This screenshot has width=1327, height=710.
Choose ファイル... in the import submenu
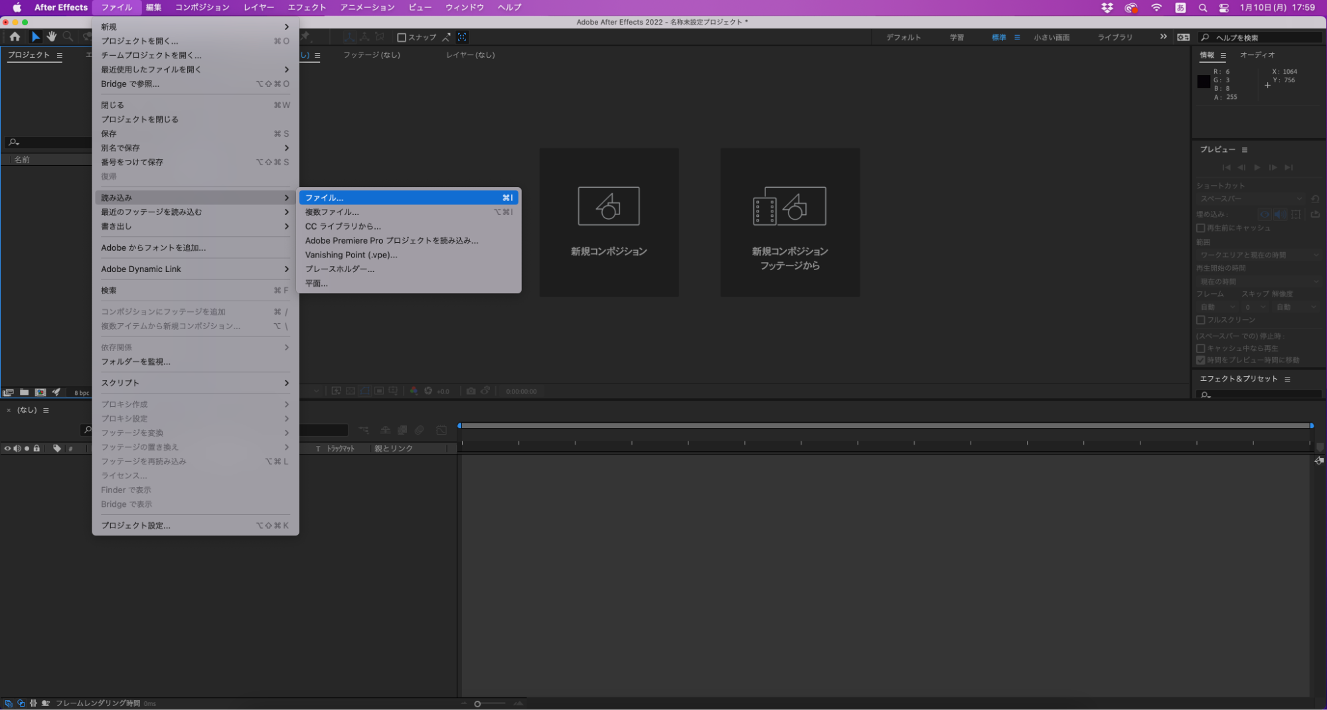point(408,198)
